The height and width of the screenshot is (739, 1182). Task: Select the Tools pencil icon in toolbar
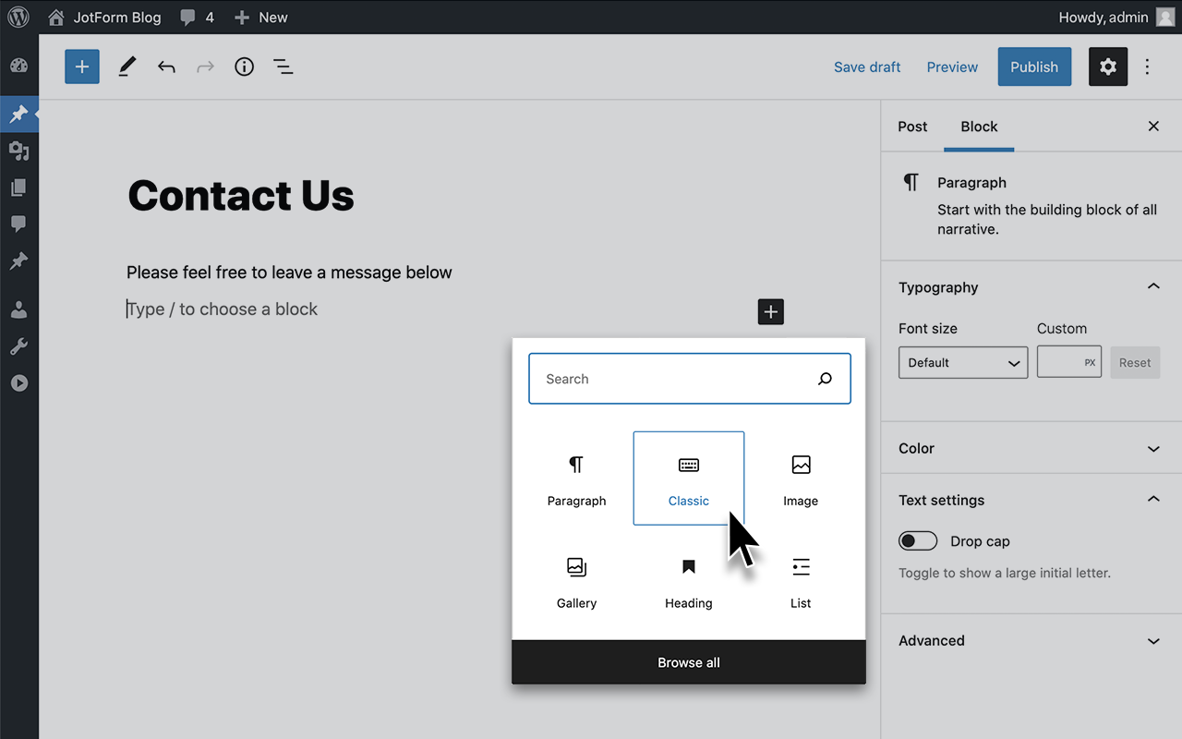127,67
